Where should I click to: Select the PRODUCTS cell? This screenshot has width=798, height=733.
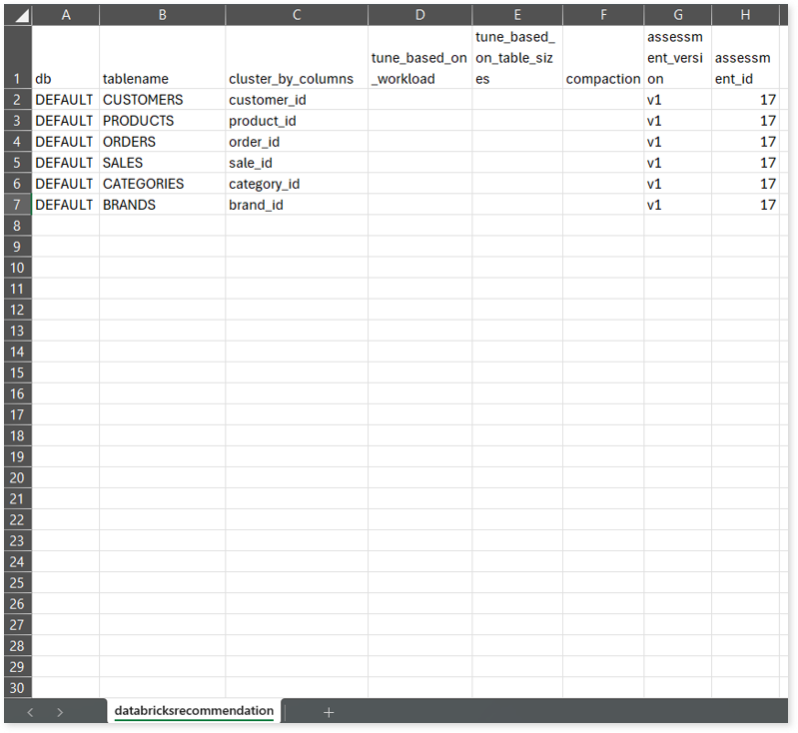tap(163, 121)
